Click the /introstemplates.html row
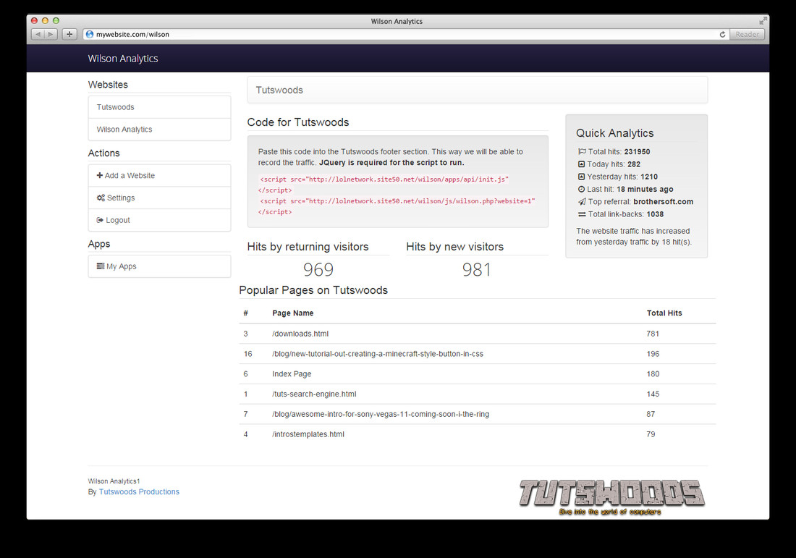This screenshot has width=796, height=558. click(477, 434)
